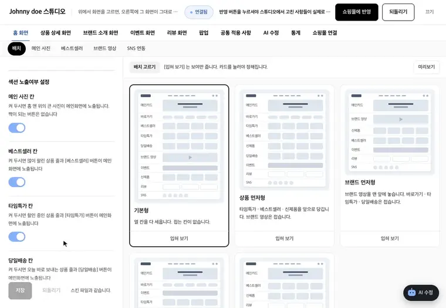Click the 연결됨 status badge
The height and width of the screenshot is (308, 446).
coord(199,12)
